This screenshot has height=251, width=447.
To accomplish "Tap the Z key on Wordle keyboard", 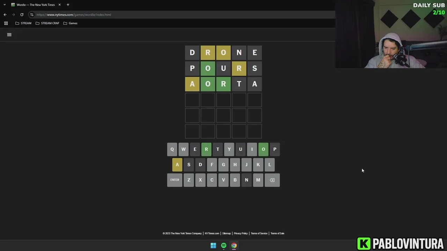I will click(189, 180).
